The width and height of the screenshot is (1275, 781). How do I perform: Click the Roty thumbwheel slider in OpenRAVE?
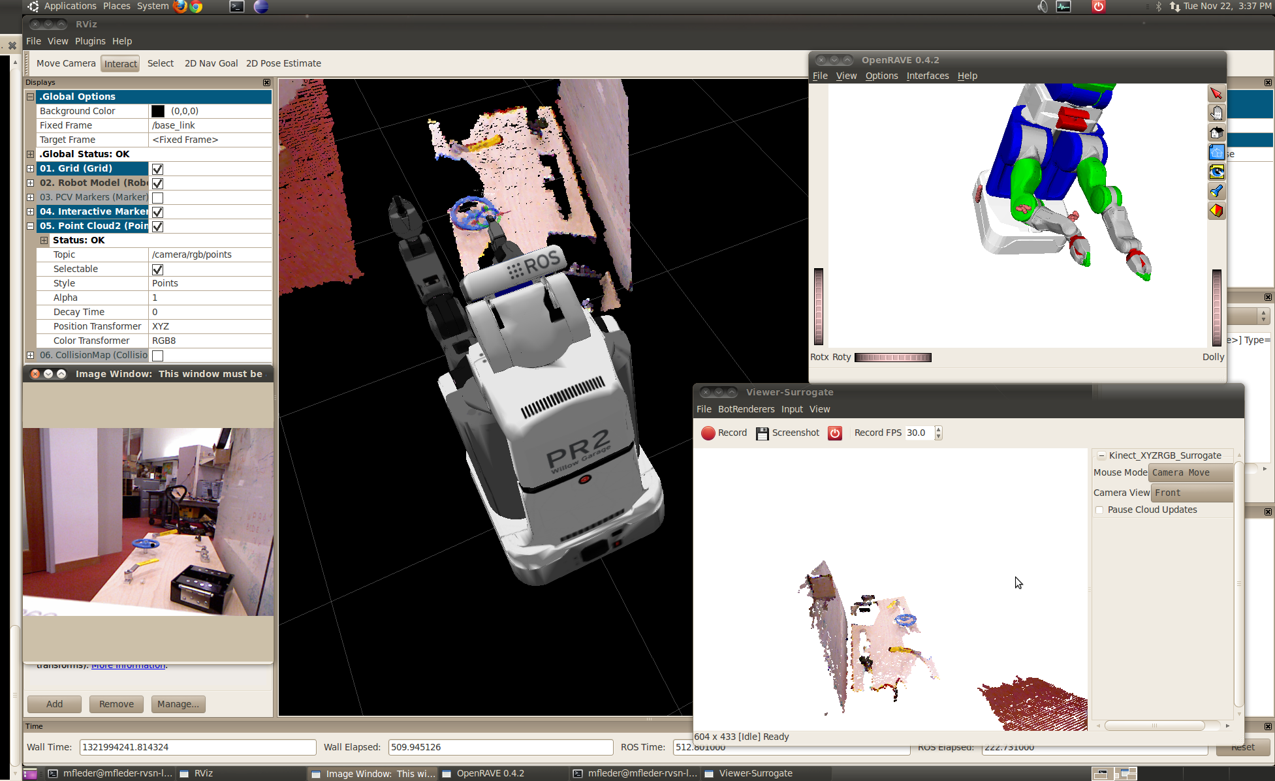[892, 358]
